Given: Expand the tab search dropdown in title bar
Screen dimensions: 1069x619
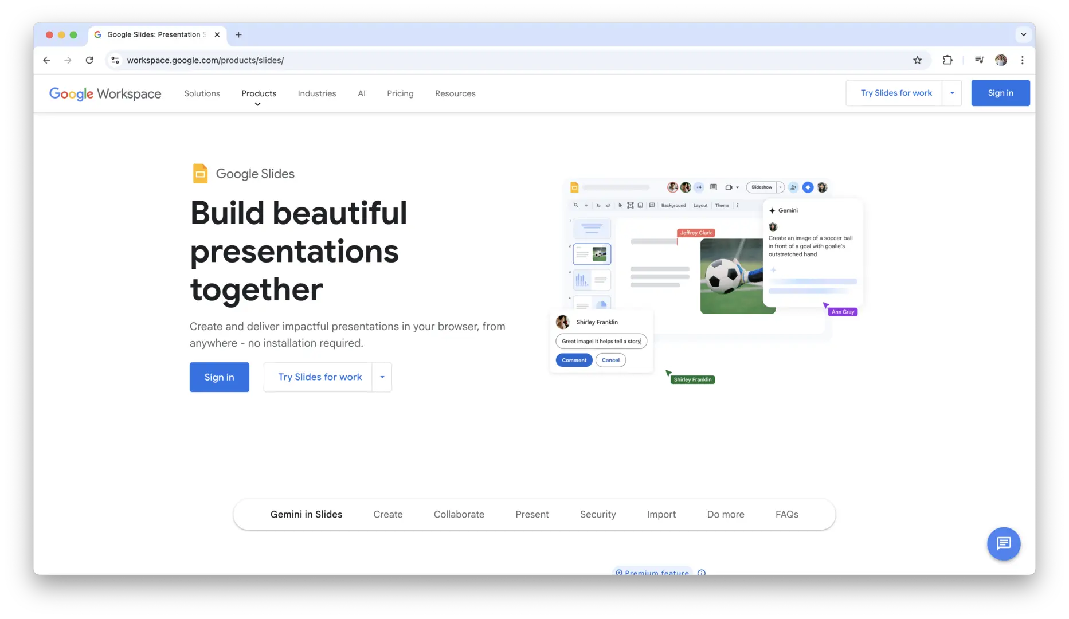Looking at the screenshot, I should point(1023,34).
